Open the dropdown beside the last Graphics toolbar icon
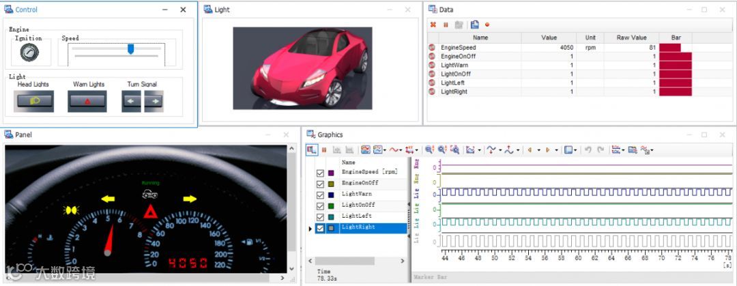The width and height of the screenshot is (737, 286). click(652, 151)
